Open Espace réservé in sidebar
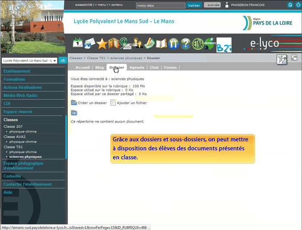Image resolution: width=302 pixels, height=230 pixels. tap(18, 111)
